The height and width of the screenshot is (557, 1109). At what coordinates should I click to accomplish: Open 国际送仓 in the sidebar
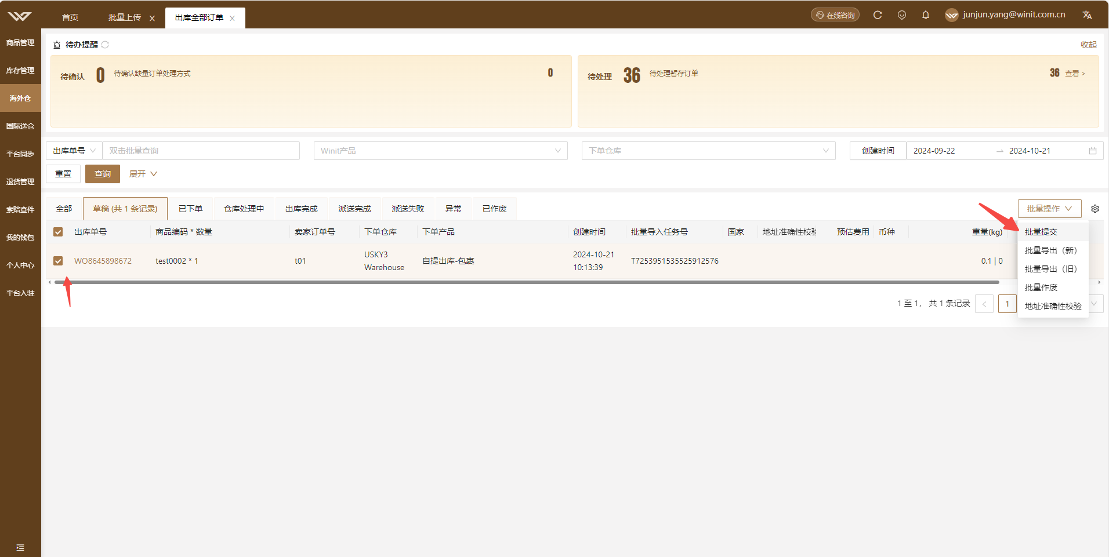(20, 126)
